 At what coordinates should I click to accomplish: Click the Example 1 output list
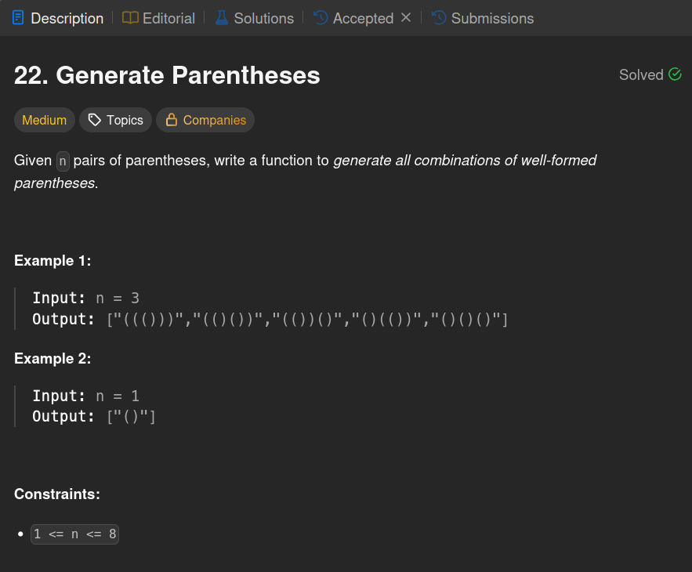[307, 319]
